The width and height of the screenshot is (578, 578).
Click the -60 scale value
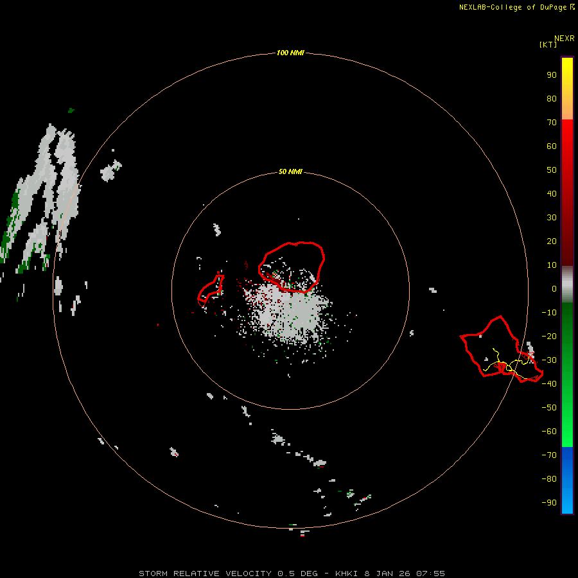[x=549, y=432]
